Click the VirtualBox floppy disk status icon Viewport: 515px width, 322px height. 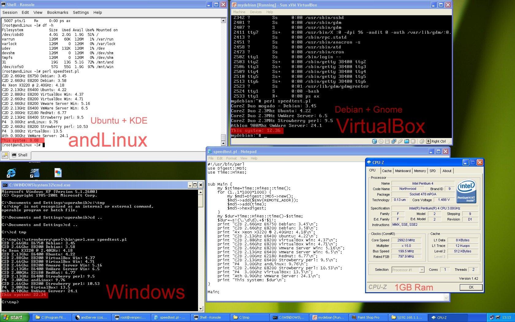387,141
